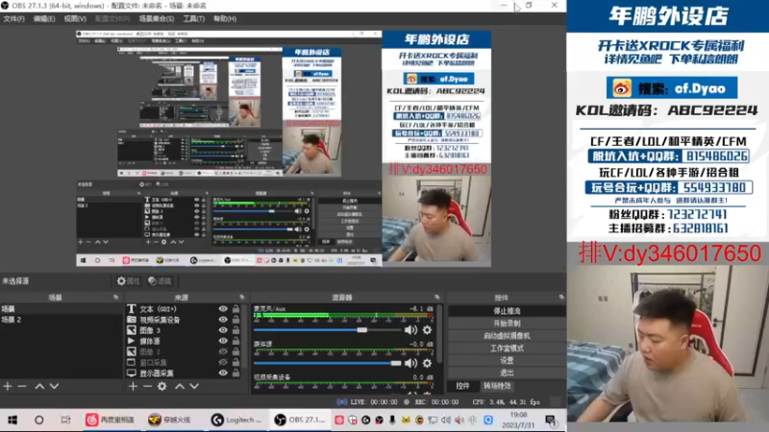The width and height of the screenshot is (769, 432).
Task: Click 停止推流 to stop streaming
Action: tap(507, 310)
